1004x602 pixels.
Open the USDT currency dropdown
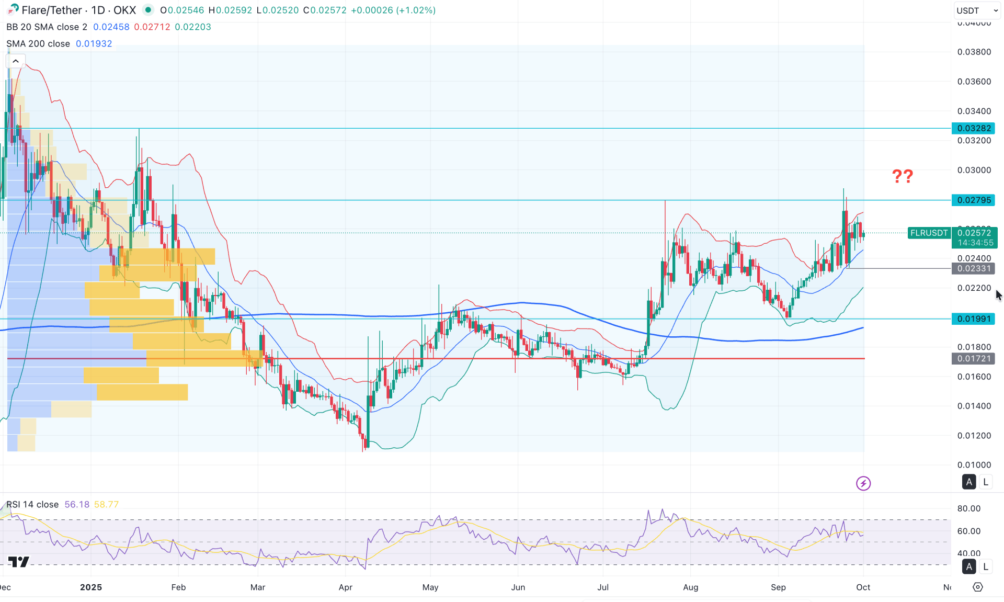point(977,10)
